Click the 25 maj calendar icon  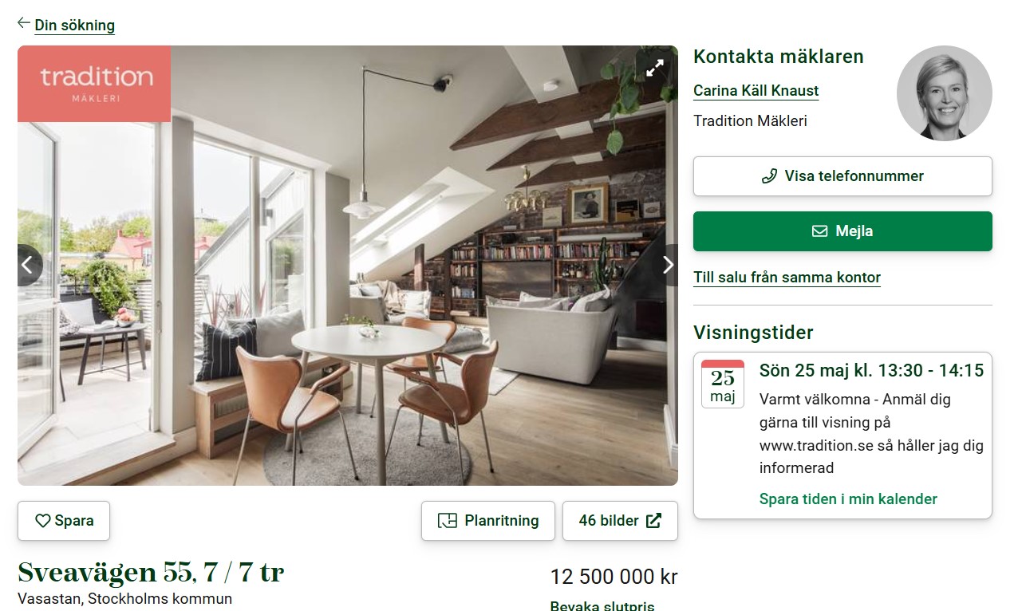723,384
